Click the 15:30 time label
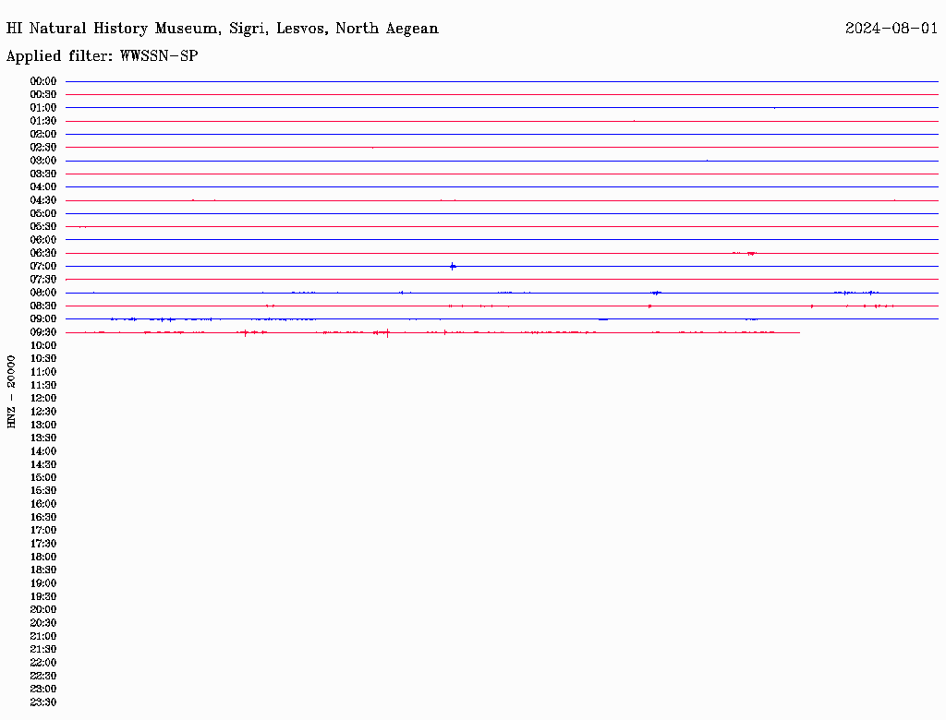The width and height of the screenshot is (946, 720). tap(43, 491)
